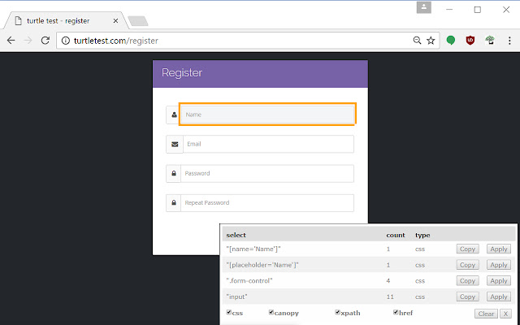520x325 pixels.
Task: Toggle the href checkbox
Action: point(396,312)
